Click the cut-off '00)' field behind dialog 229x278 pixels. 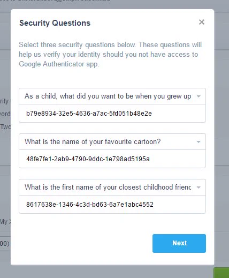5,243
